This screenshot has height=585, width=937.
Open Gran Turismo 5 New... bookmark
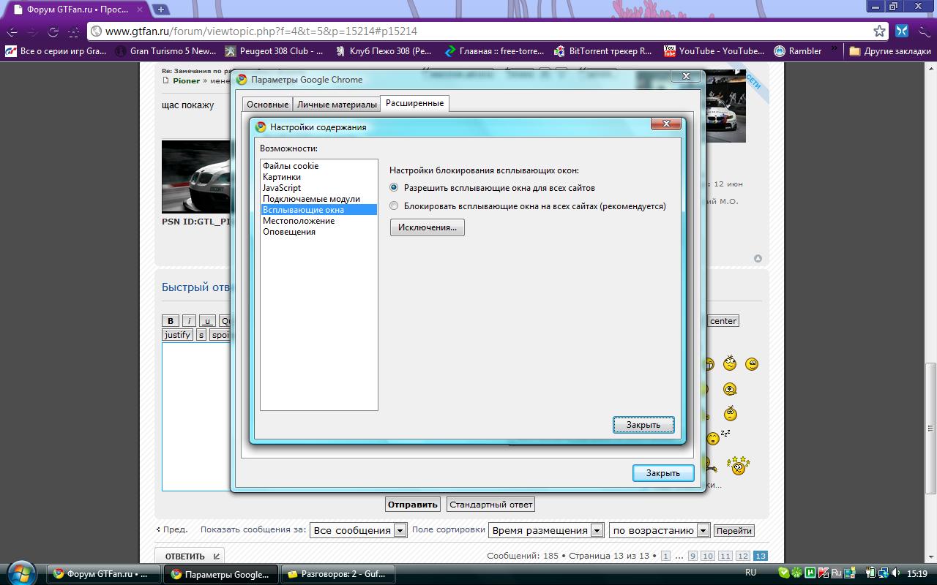coord(165,51)
